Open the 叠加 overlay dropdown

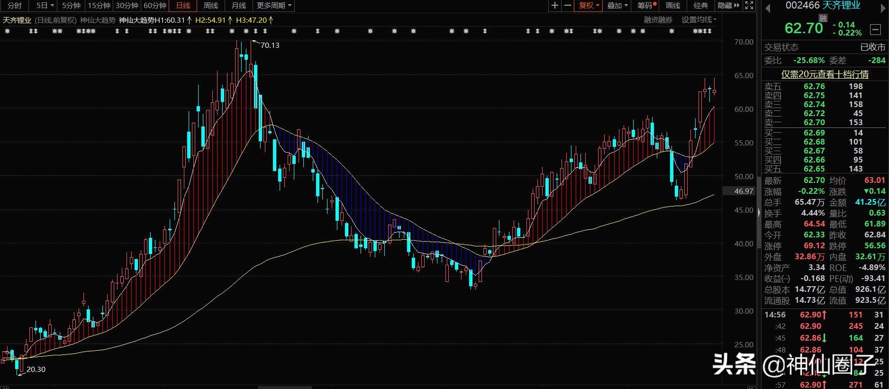point(617,6)
